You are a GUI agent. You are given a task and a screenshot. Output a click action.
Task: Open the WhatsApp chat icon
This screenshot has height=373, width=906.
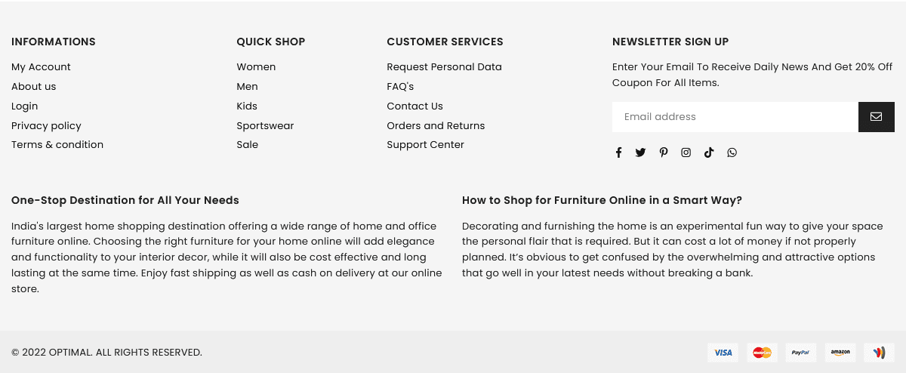pos(732,153)
